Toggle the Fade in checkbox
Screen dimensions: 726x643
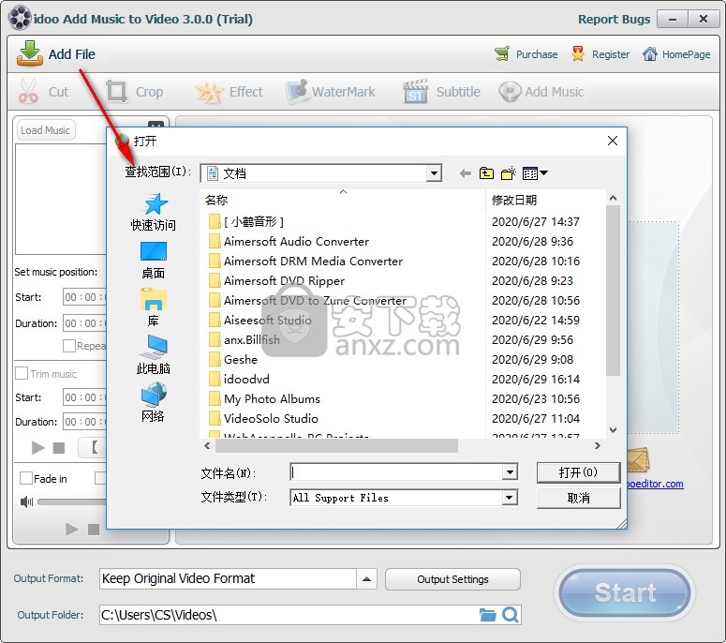26,478
